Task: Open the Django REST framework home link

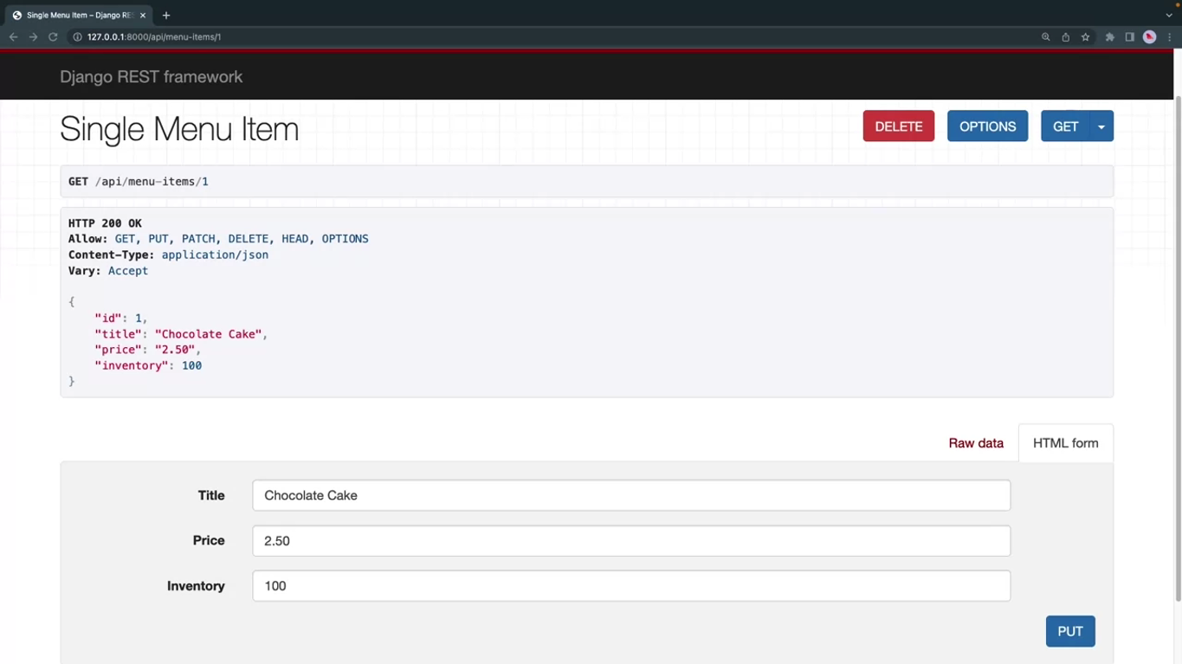Action: (x=151, y=77)
